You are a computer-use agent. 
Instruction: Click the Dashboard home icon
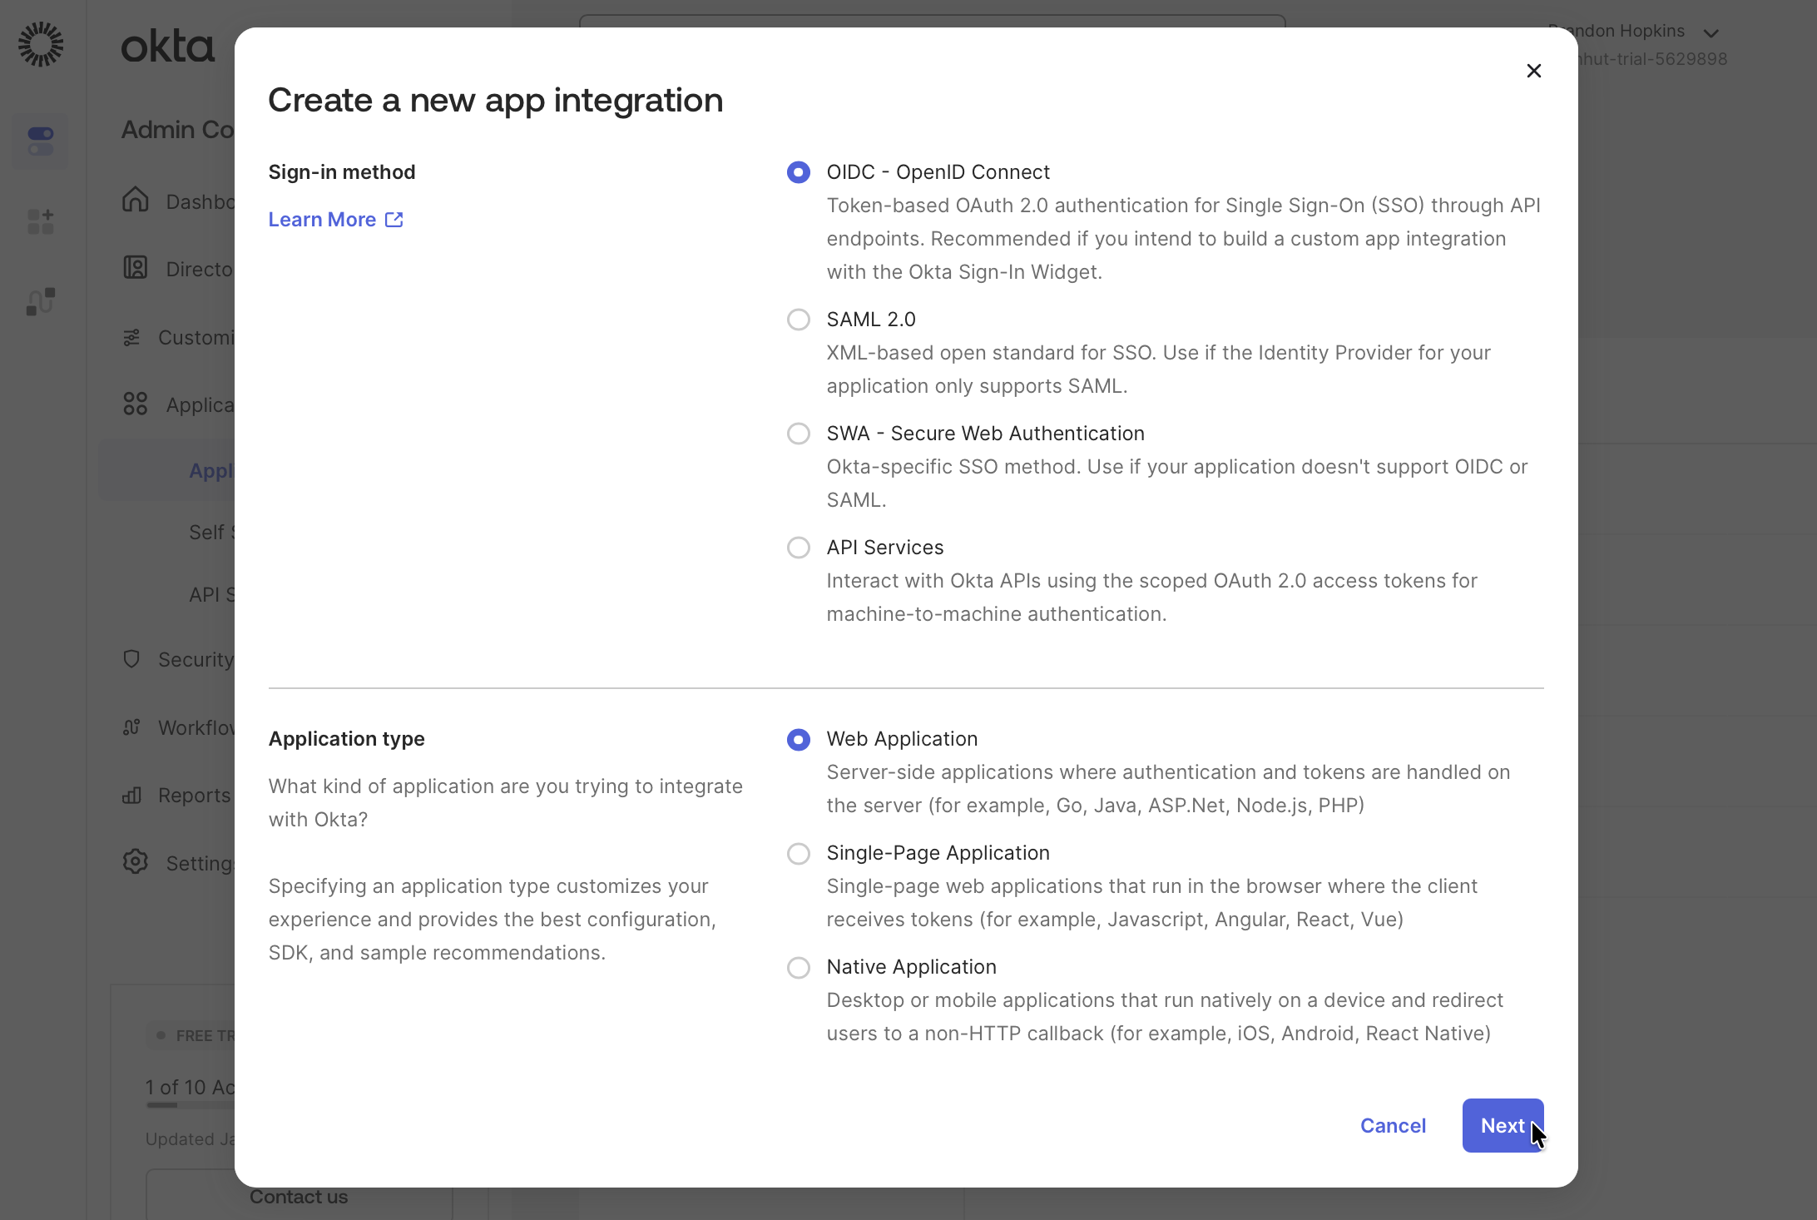(136, 201)
